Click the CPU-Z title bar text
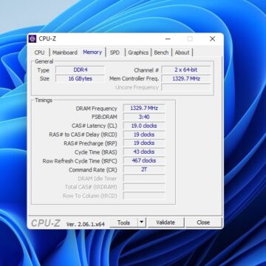 click(x=47, y=39)
